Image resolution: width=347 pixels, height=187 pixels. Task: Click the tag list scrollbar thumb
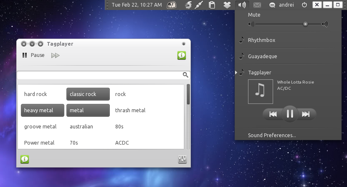point(188,94)
